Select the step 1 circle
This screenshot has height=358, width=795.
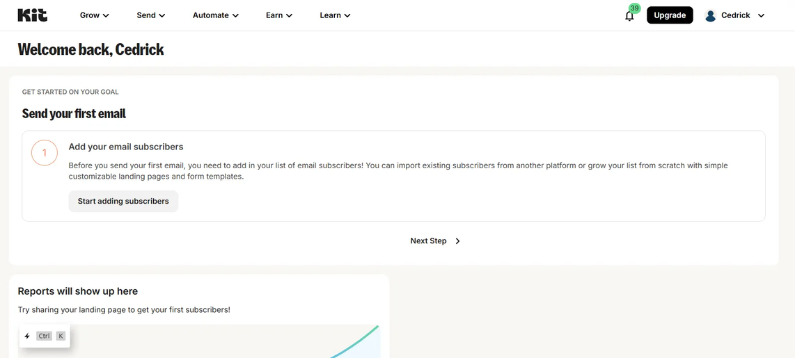45,153
